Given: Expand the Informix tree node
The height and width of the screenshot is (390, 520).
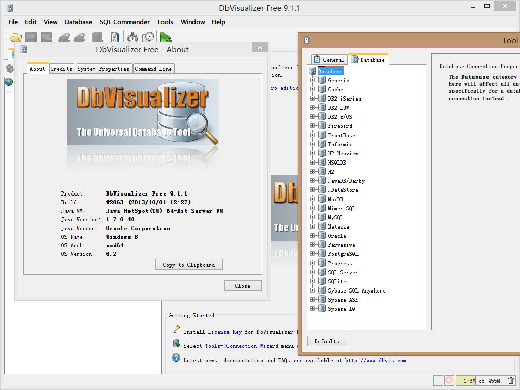Looking at the screenshot, I should coord(312,144).
